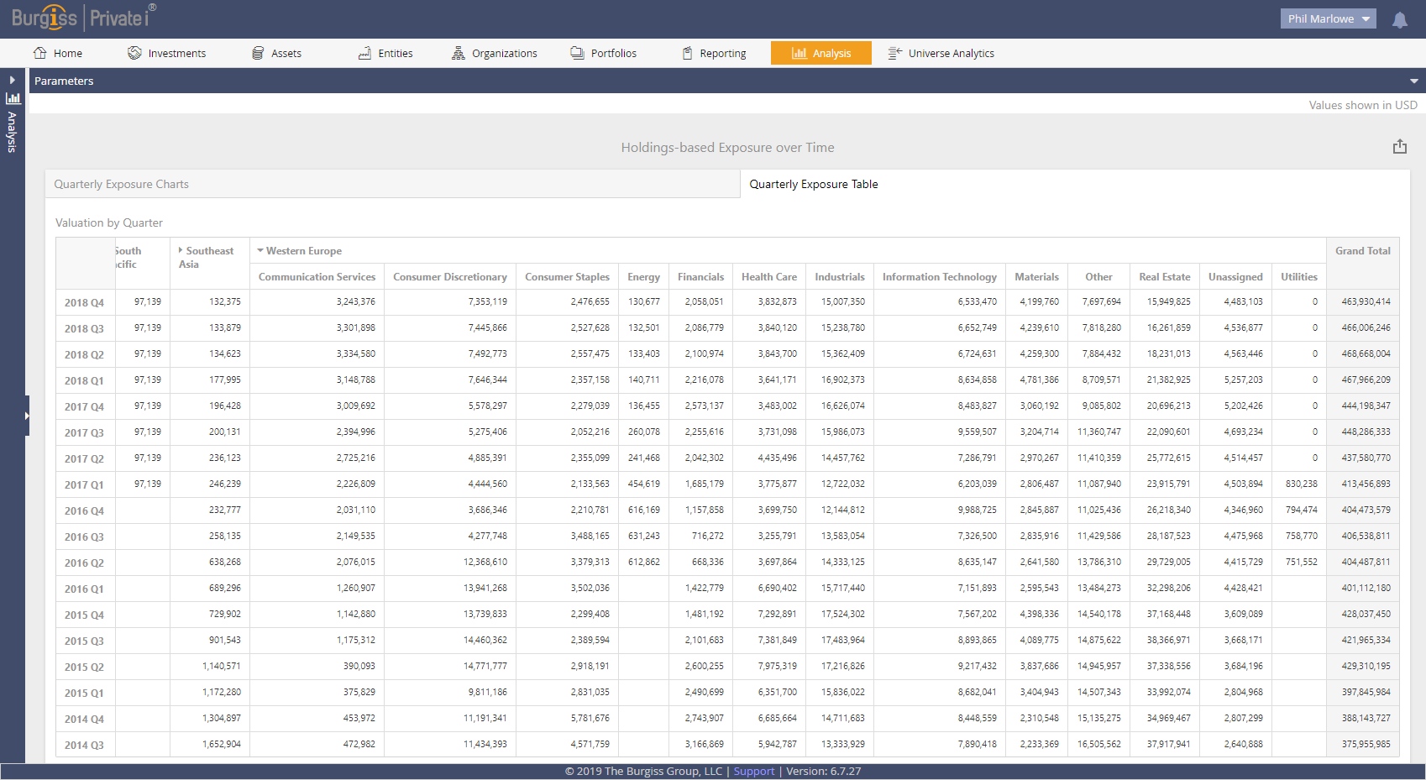The height and width of the screenshot is (780, 1426).
Task: Click the Materials column header
Action: tap(1036, 276)
